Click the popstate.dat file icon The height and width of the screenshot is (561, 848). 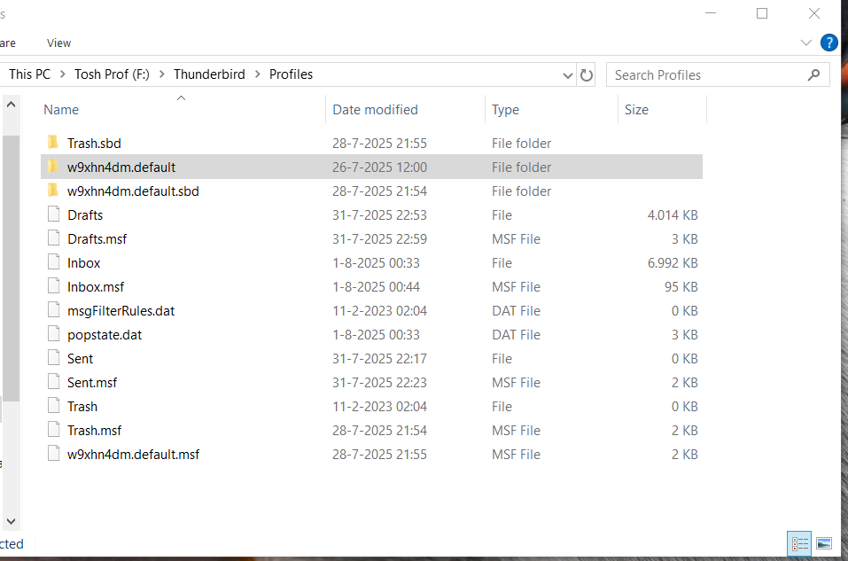pyautogui.click(x=53, y=335)
